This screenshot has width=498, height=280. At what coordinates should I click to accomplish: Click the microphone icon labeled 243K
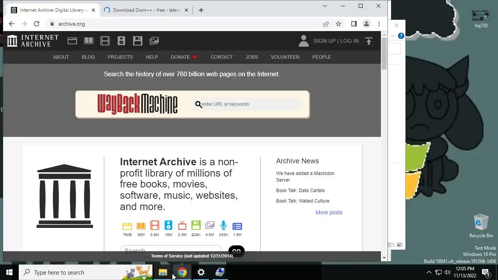pos(223,226)
